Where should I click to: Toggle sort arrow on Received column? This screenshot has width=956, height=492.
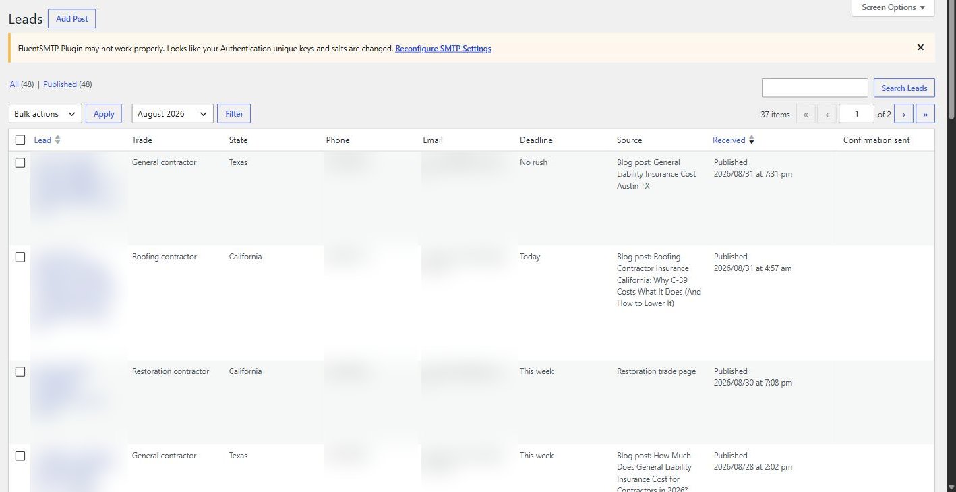coord(752,140)
